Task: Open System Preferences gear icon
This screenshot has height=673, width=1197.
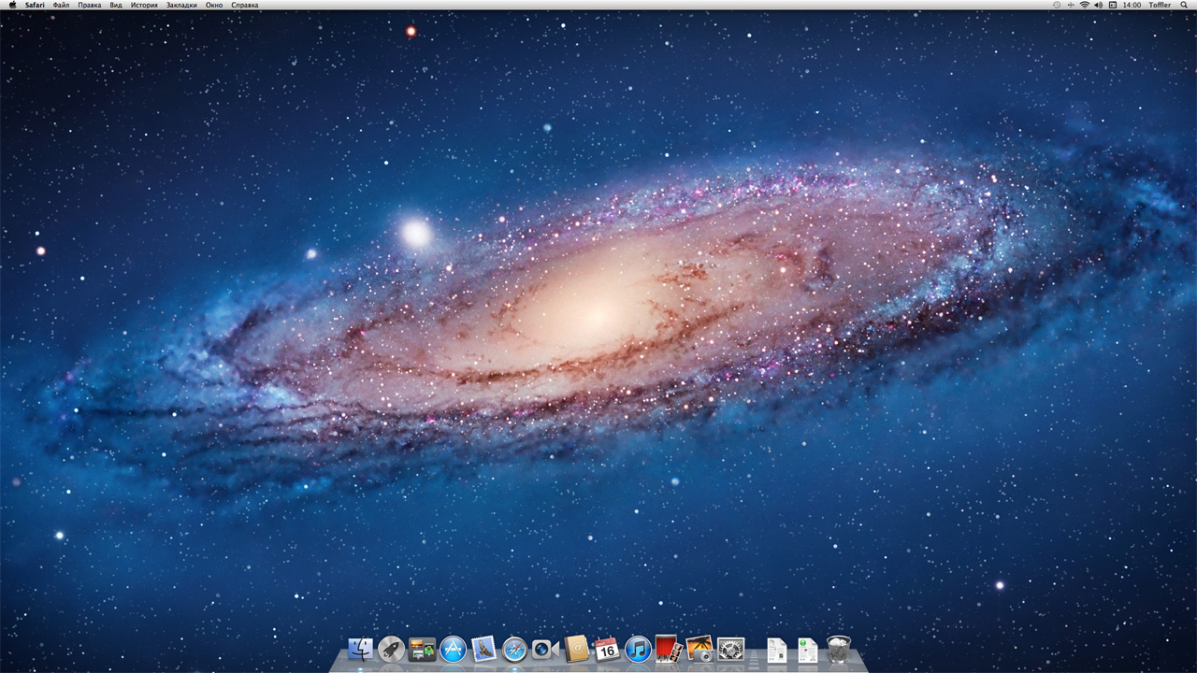Action: tap(730, 649)
